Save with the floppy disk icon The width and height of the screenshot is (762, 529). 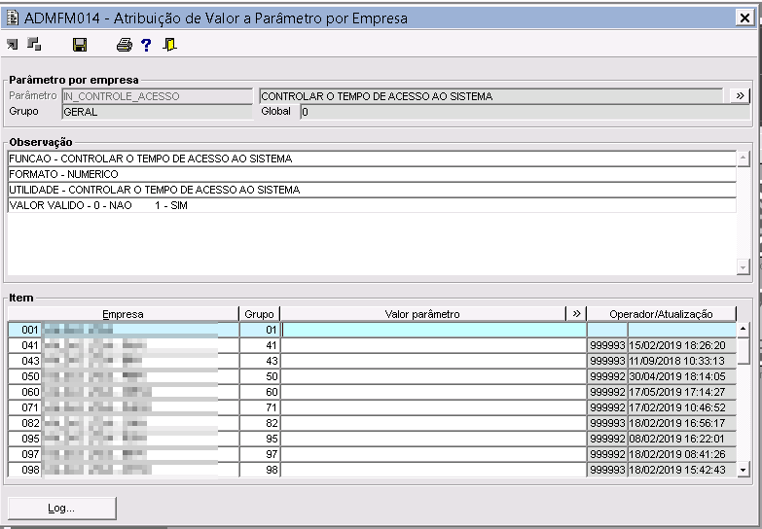(x=80, y=45)
